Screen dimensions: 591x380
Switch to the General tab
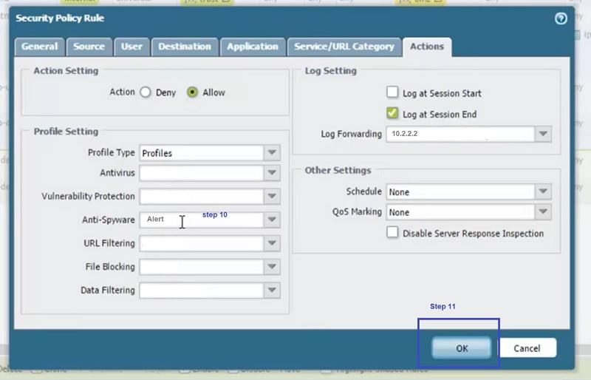coord(40,47)
